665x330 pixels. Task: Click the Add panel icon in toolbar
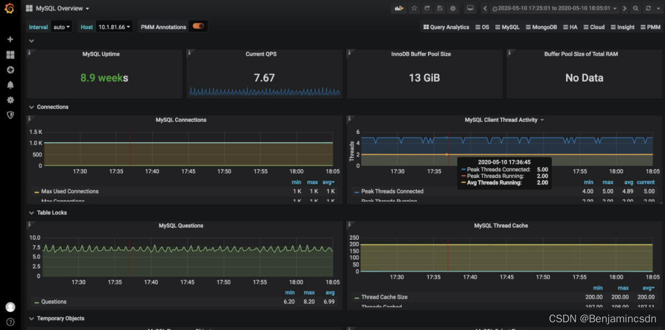coord(398,8)
